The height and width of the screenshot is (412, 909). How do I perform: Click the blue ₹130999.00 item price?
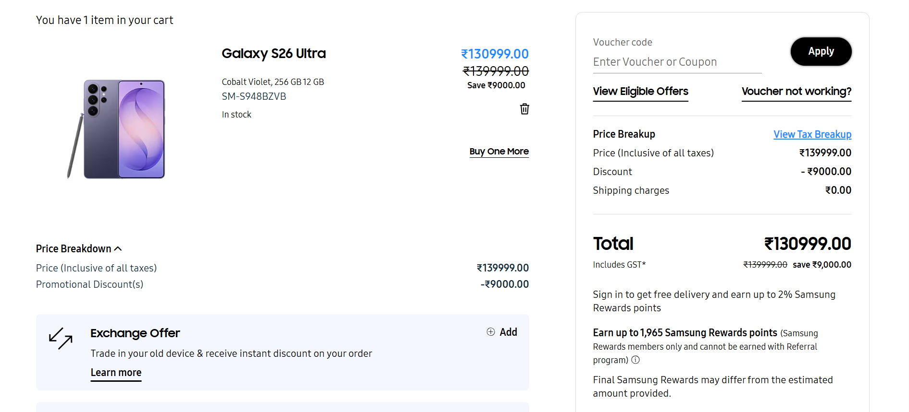click(495, 54)
